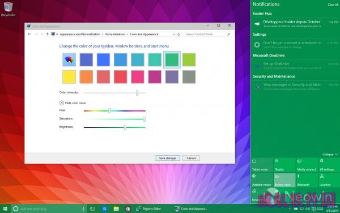Open the Set up OneDrive notification
Image resolution: width=340 pixels, height=213 pixels.
pos(295,66)
